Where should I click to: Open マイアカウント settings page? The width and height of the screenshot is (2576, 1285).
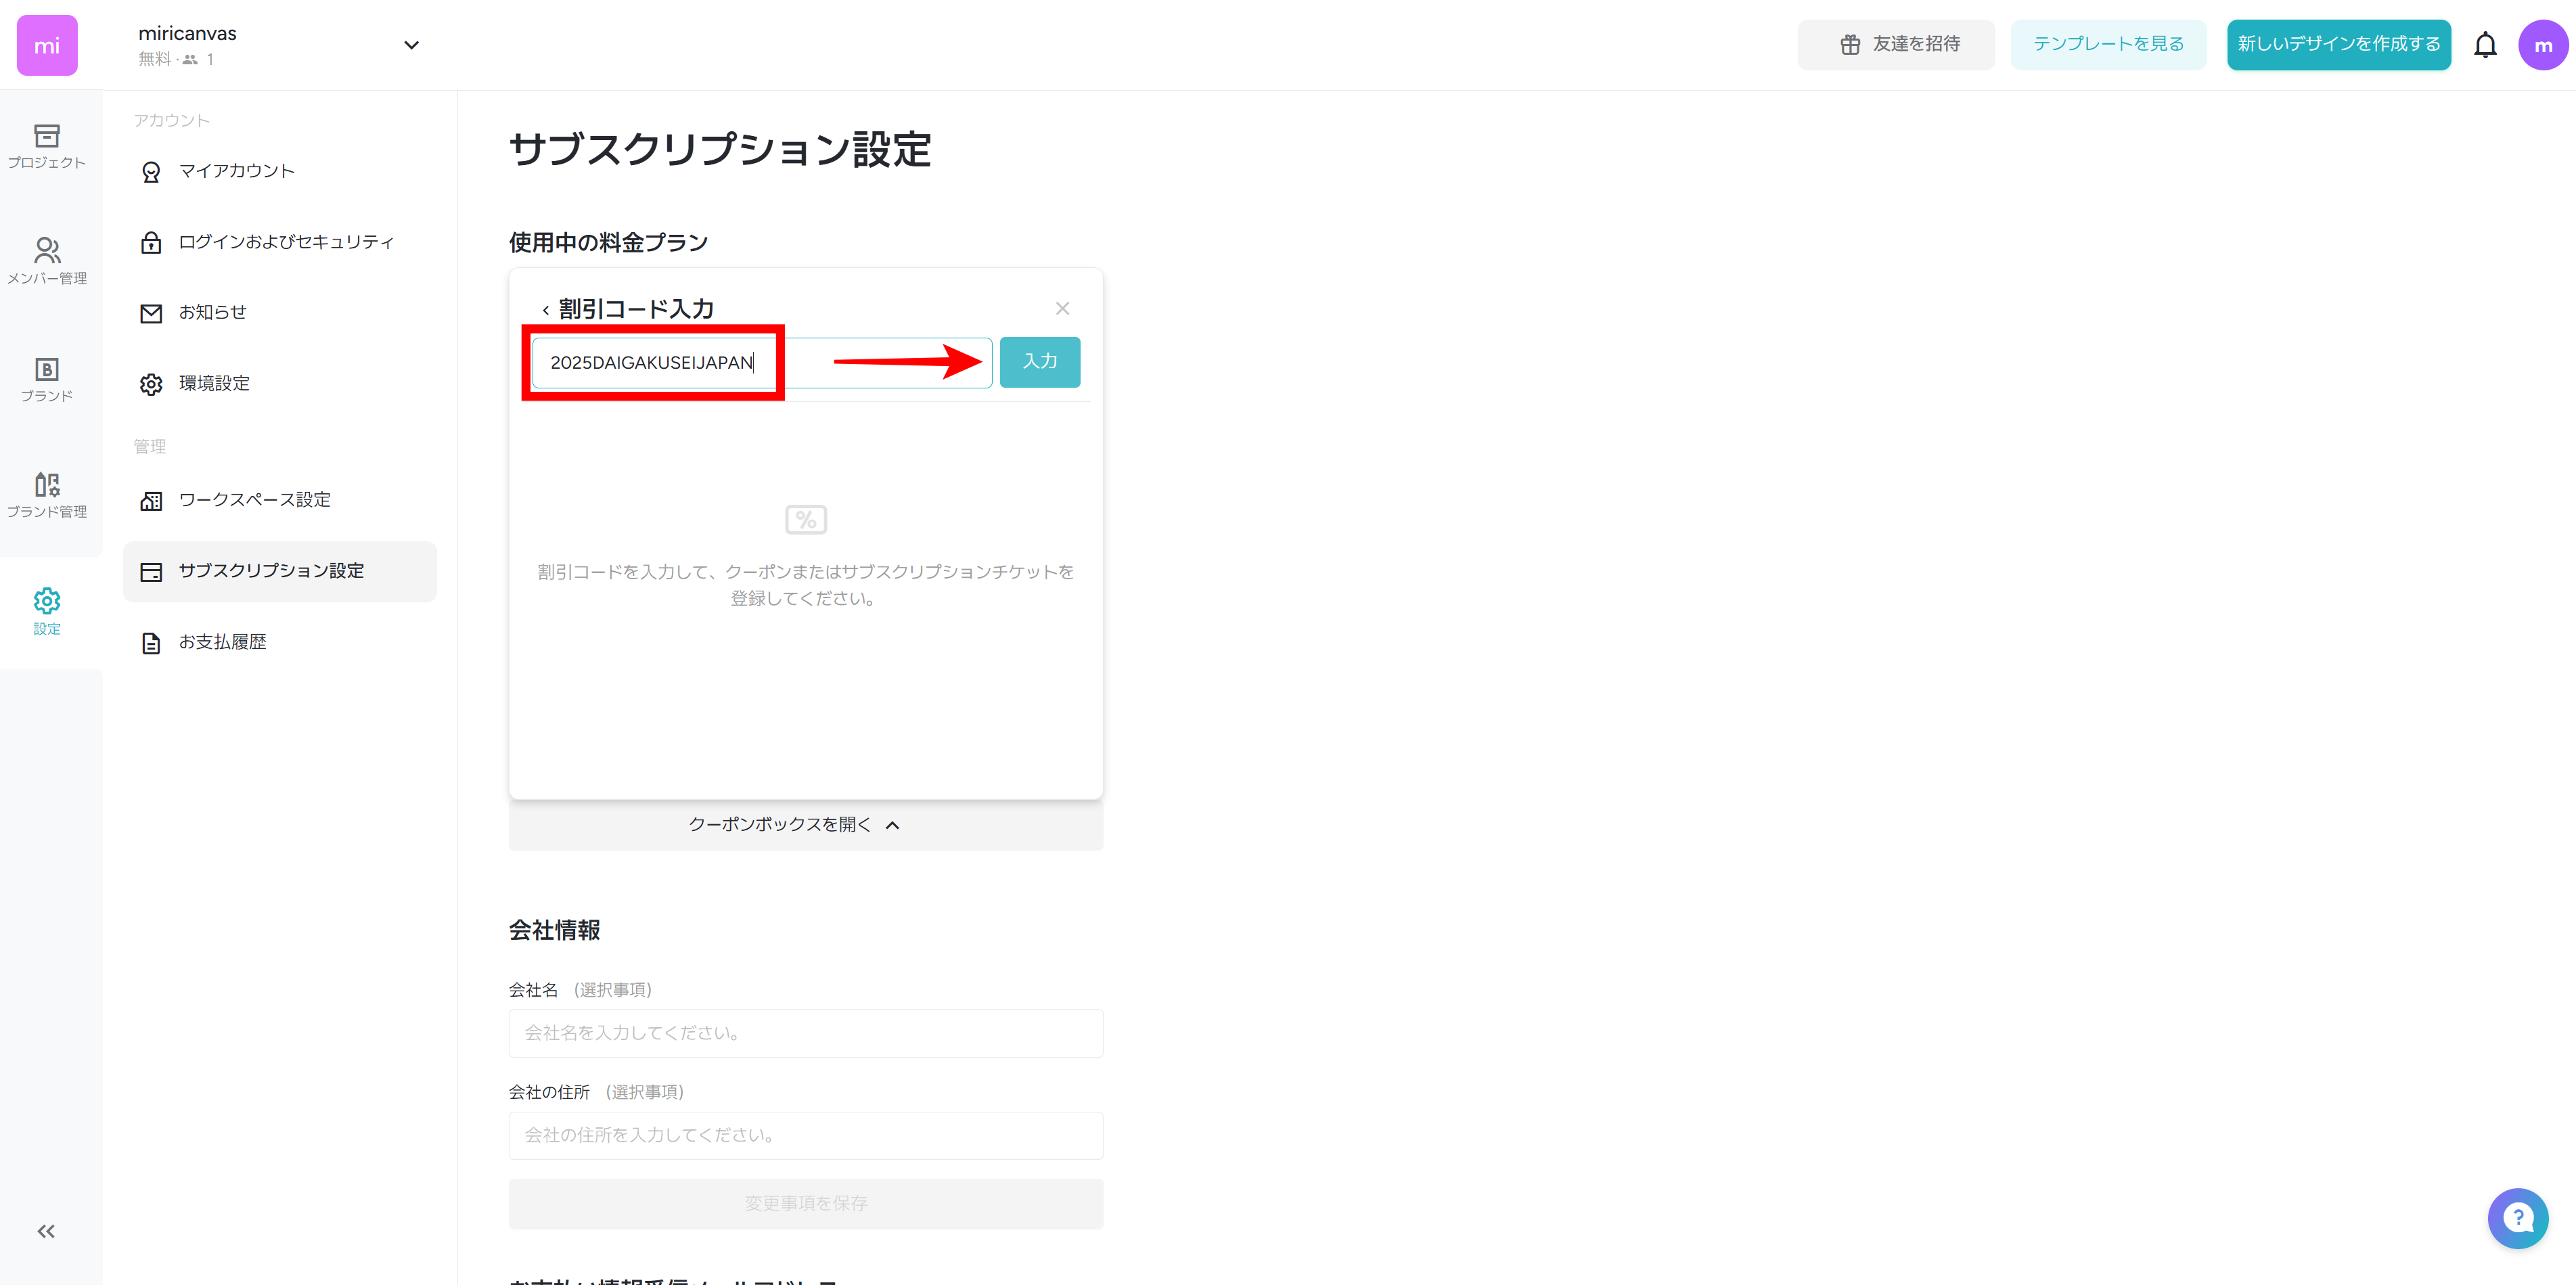[x=280, y=171]
